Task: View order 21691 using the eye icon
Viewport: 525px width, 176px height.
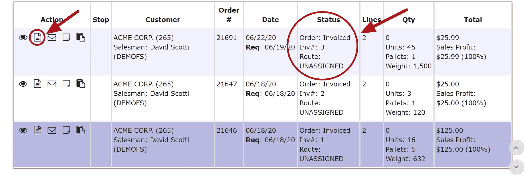Action: tap(23, 37)
